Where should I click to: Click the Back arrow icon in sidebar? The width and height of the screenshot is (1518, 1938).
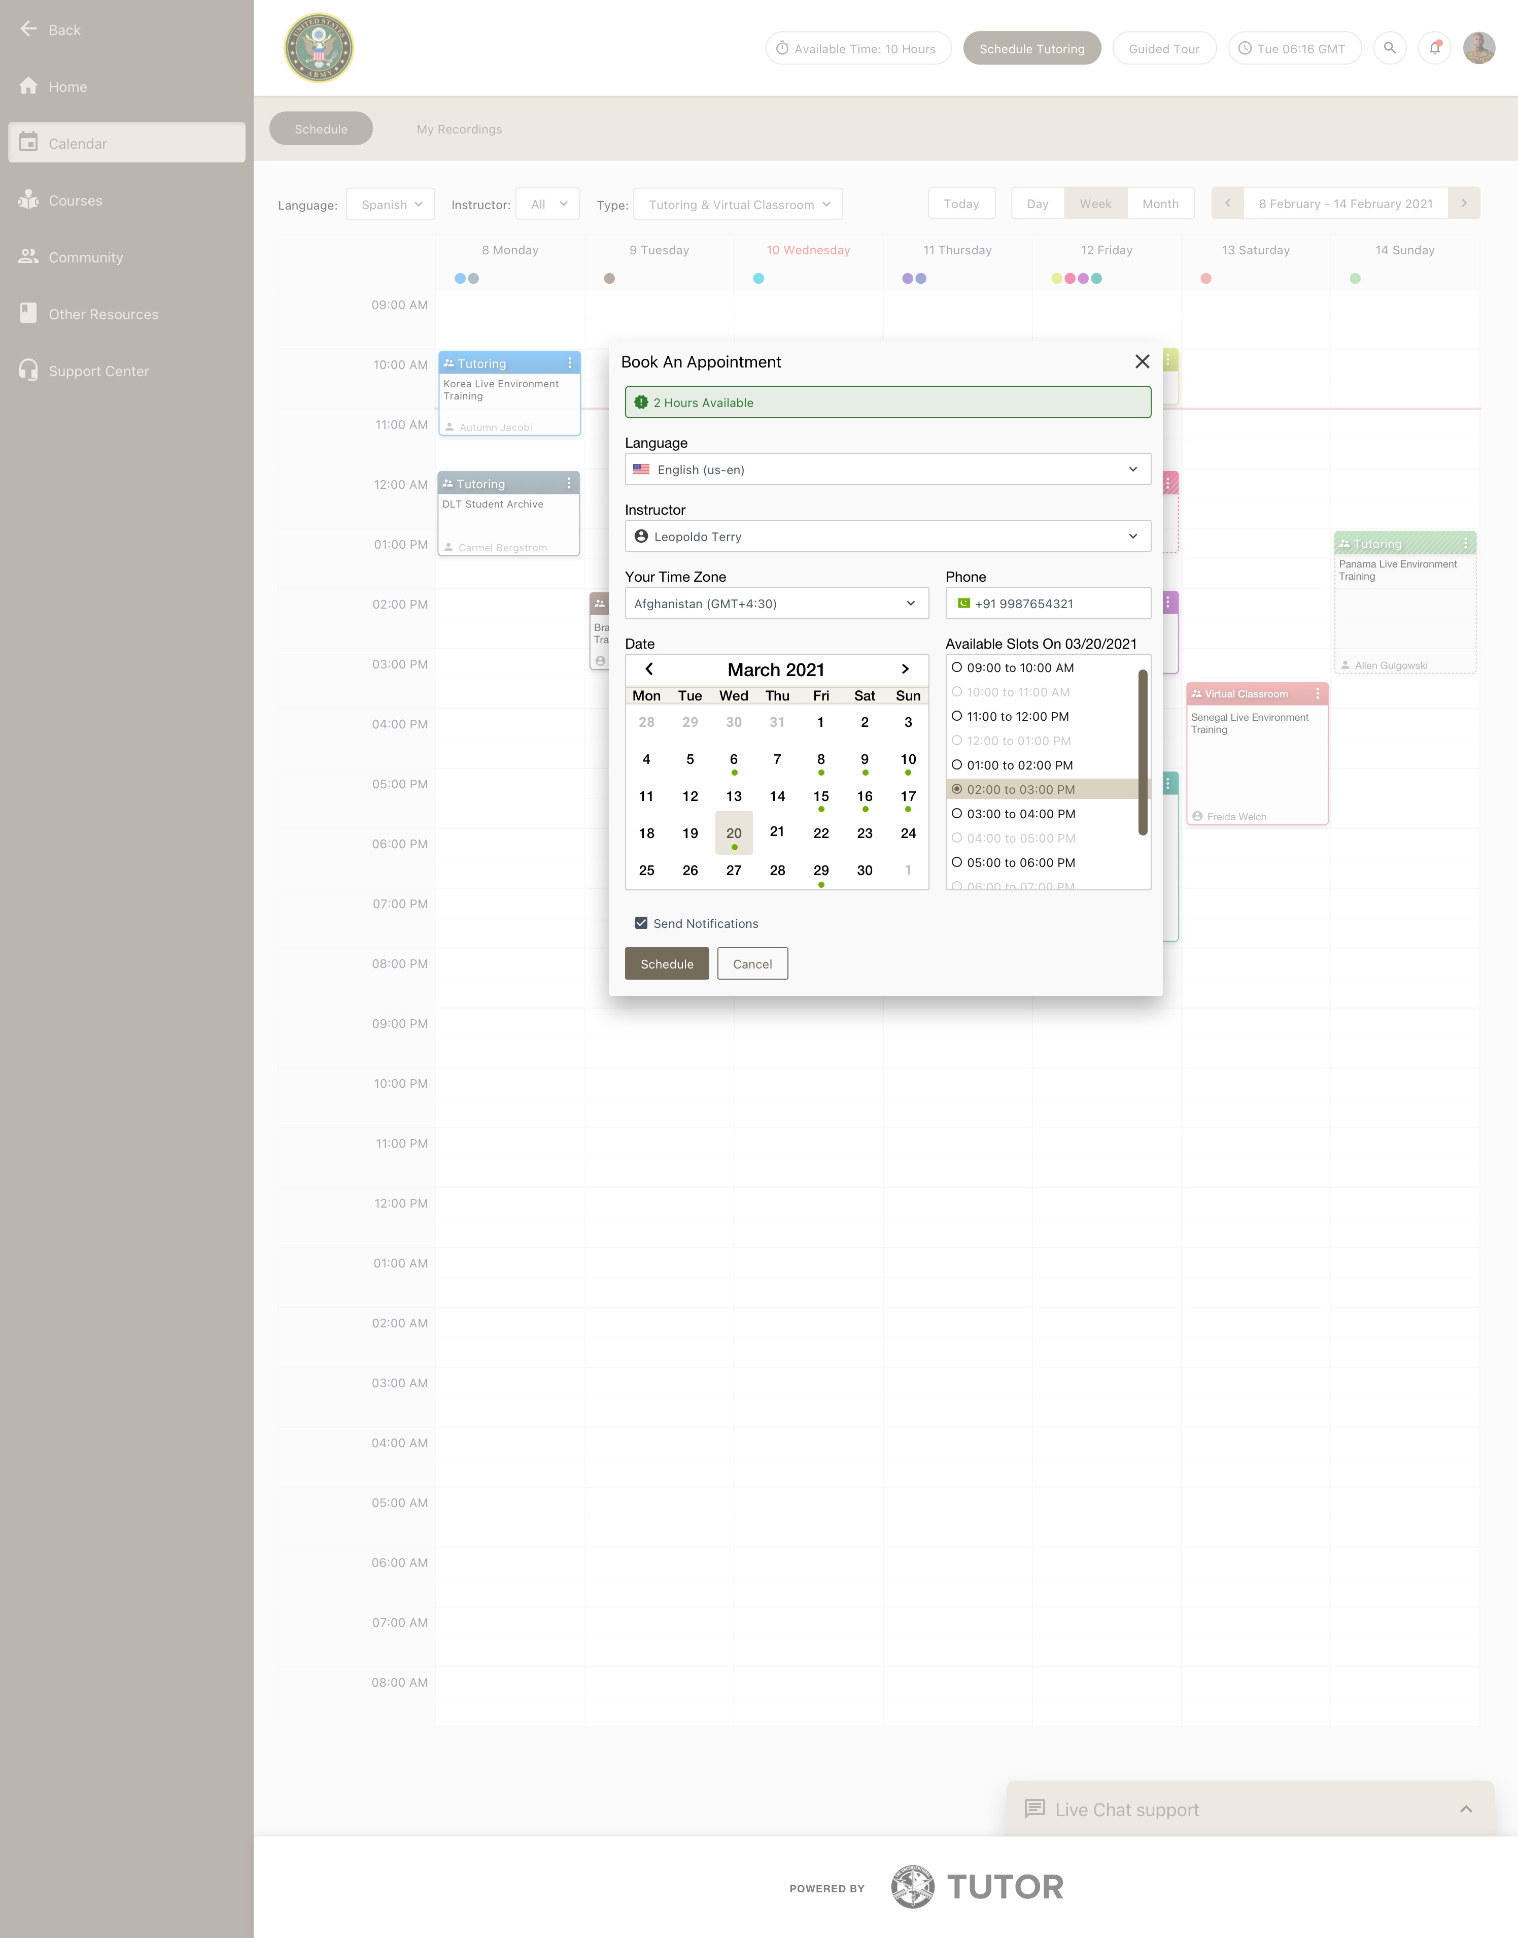[x=28, y=29]
